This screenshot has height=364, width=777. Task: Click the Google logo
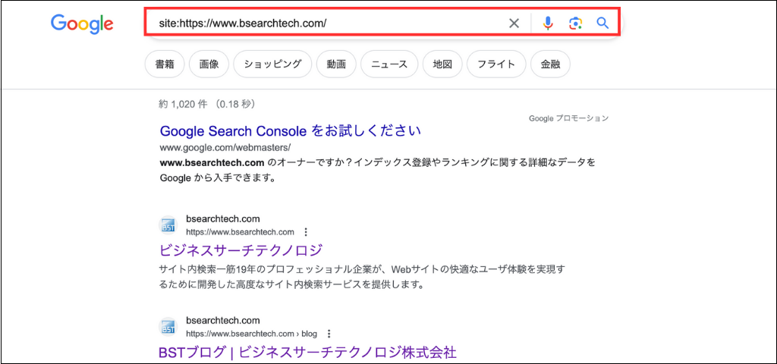(82, 24)
